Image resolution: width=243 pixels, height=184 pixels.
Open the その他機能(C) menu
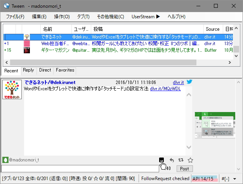click(111, 17)
